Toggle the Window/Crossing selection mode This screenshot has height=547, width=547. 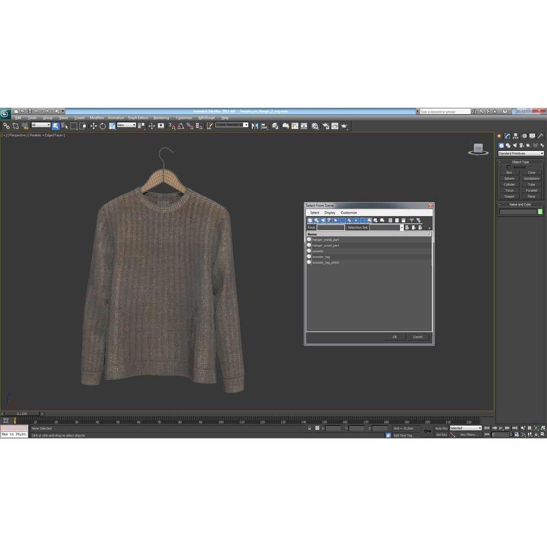coord(83,126)
